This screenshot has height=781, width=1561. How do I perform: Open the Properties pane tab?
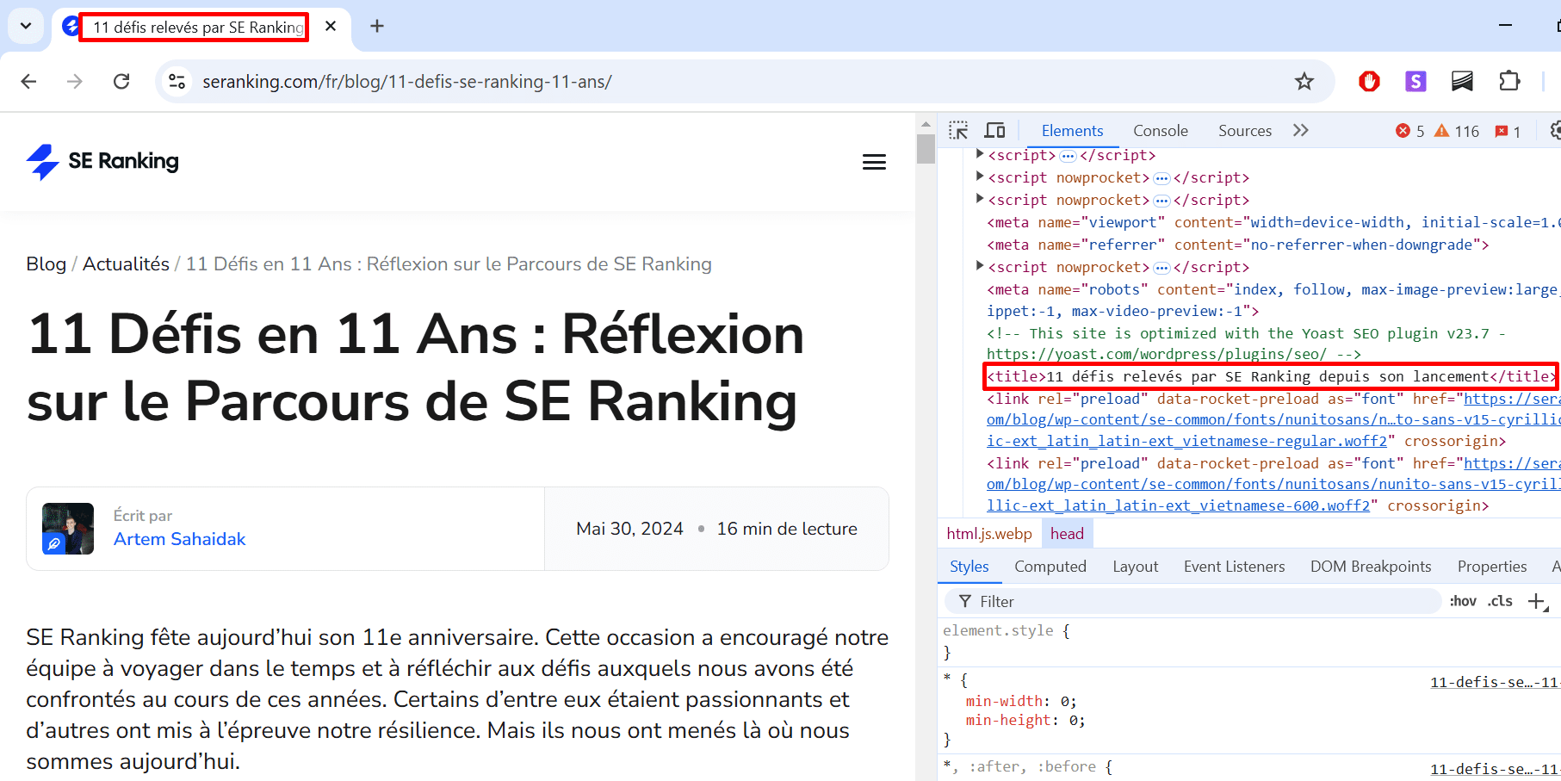point(1492,567)
